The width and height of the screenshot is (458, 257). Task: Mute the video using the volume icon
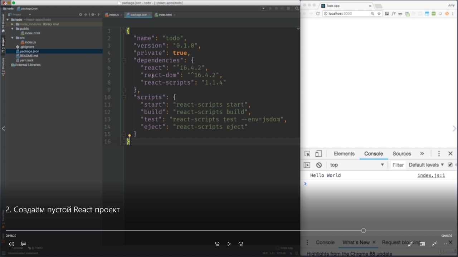pos(11,244)
